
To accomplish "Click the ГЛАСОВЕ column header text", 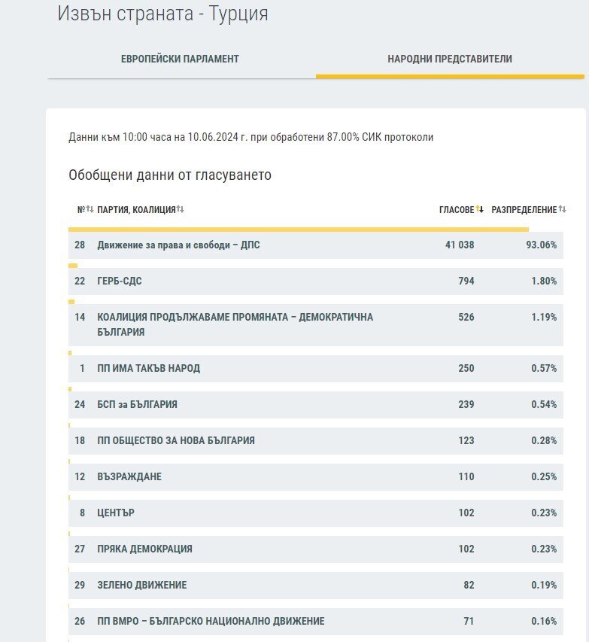I will [457, 210].
